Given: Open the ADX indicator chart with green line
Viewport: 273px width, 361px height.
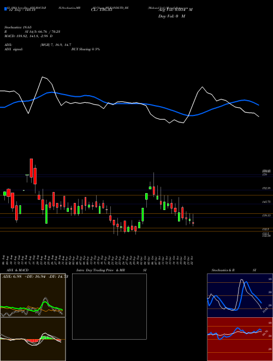Looking at the screenshot, I should coord(33,295).
